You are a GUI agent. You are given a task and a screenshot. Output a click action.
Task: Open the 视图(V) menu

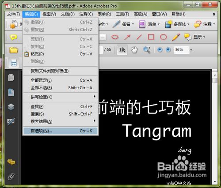coord(49,14)
